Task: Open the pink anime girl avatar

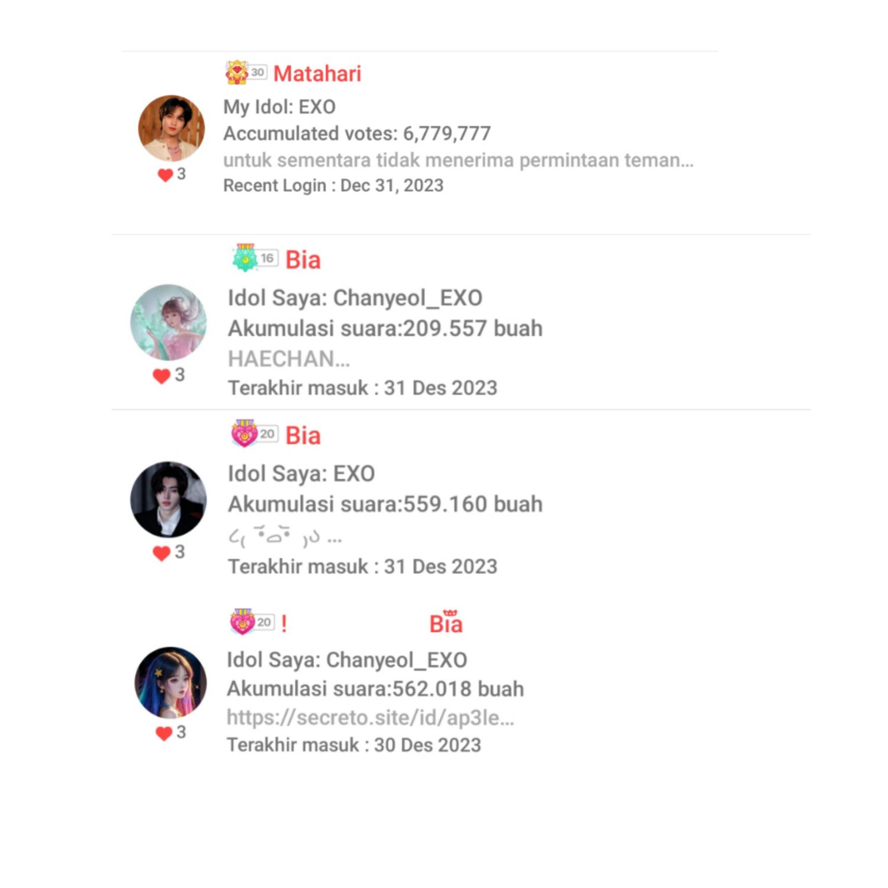Action: [169, 323]
